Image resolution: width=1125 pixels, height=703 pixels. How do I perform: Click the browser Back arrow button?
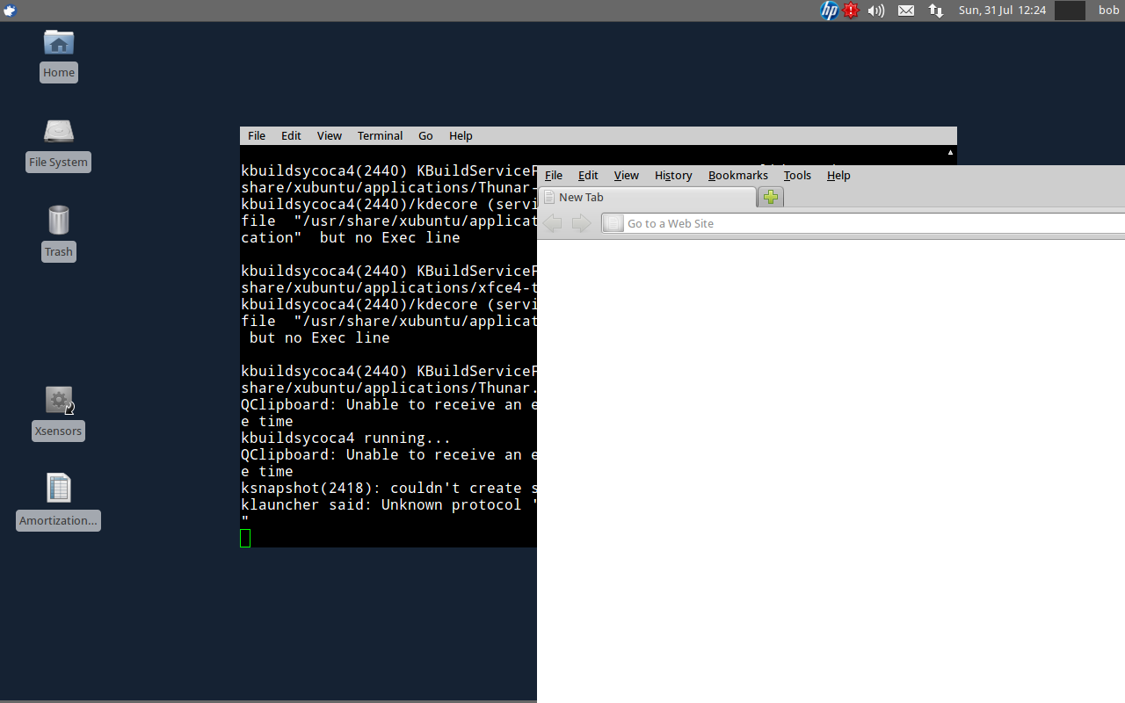[552, 223]
